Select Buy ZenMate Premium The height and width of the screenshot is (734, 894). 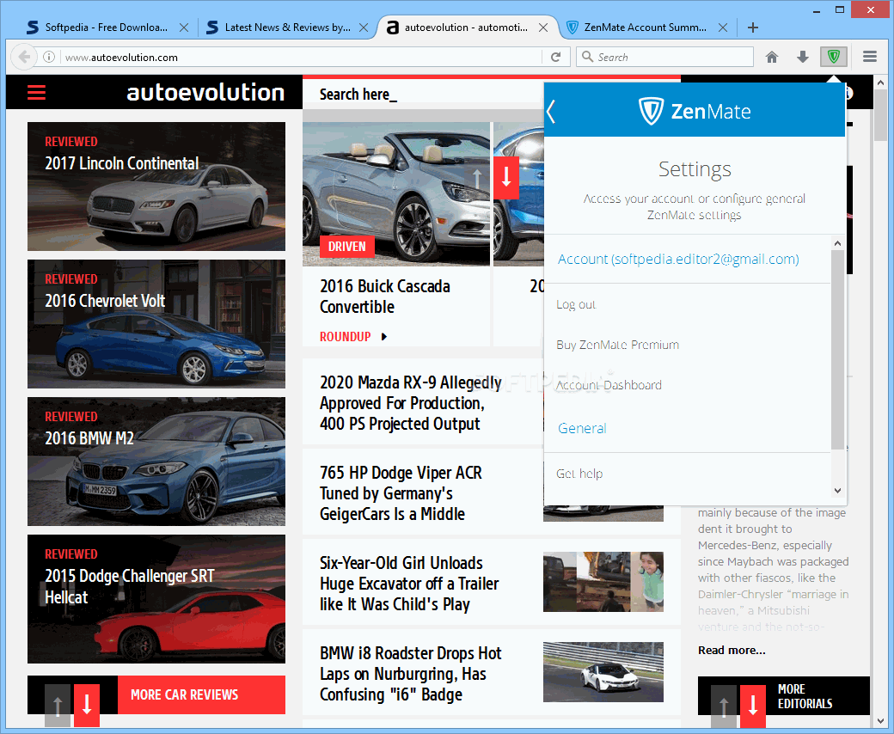pos(617,345)
